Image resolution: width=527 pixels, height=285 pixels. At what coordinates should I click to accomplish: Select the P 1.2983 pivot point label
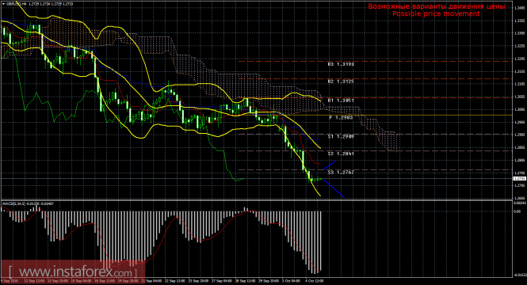[x=341, y=117]
